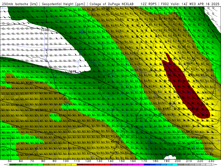The width and height of the screenshot is (221, 166).
Task: Click the darkest green color bar swatch below 50
Action: pos(12,165)
